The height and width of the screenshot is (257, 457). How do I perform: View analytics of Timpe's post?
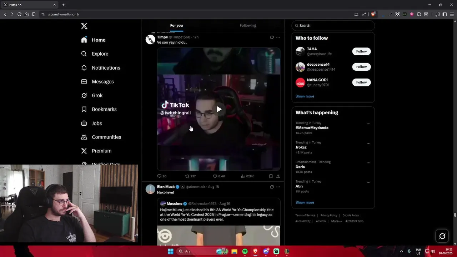click(x=247, y=176)
